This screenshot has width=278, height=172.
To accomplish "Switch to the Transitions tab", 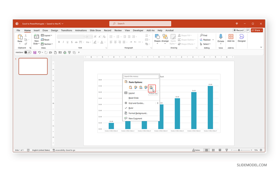I will pos(66,30).
